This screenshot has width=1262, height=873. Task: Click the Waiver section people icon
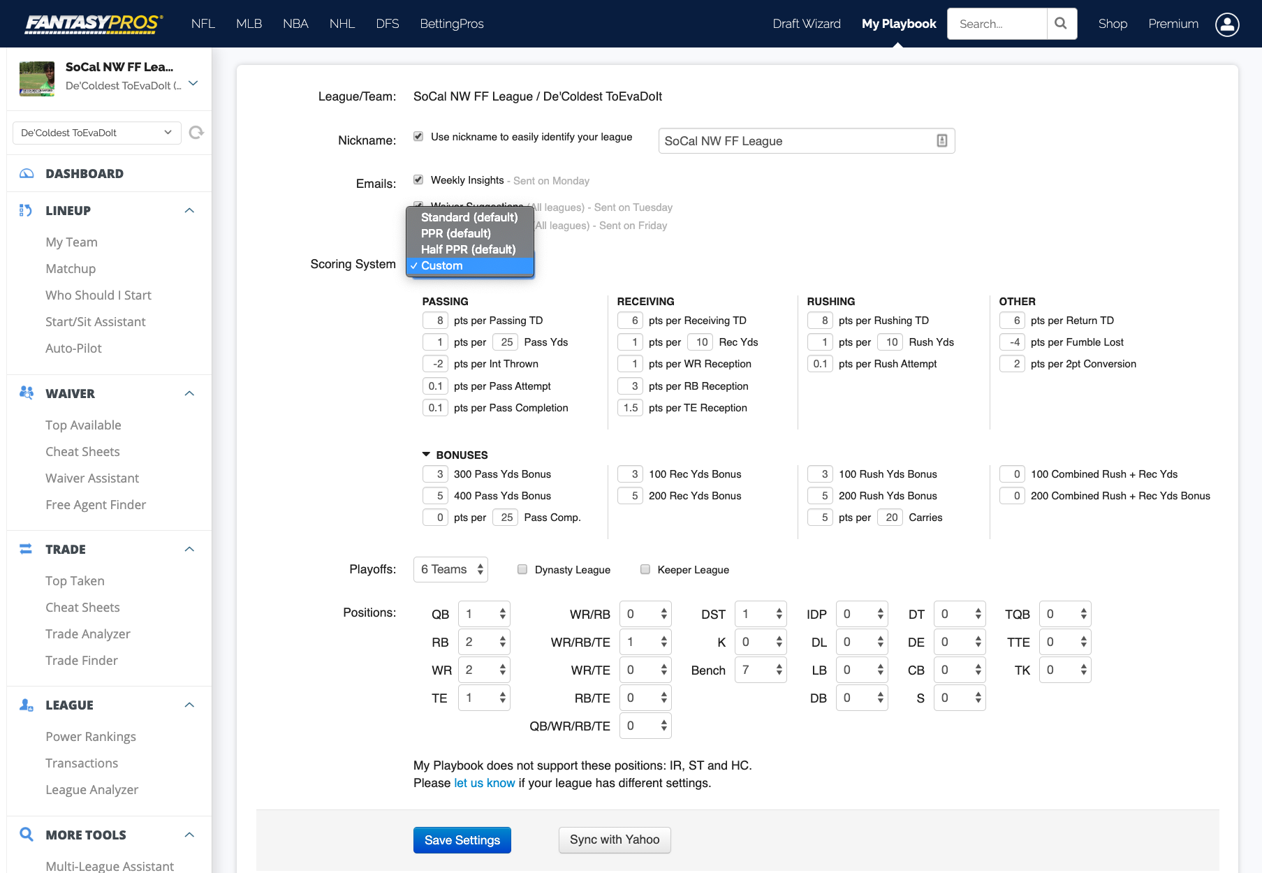(x=27, y=393)
